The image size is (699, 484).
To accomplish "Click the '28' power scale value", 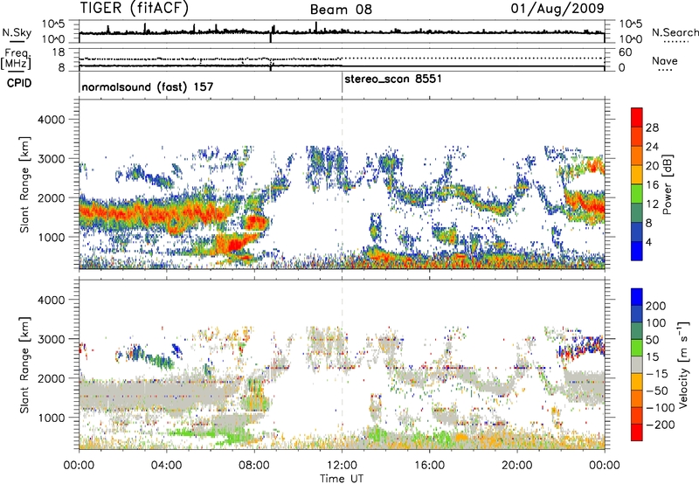I will tap(652, 128).
